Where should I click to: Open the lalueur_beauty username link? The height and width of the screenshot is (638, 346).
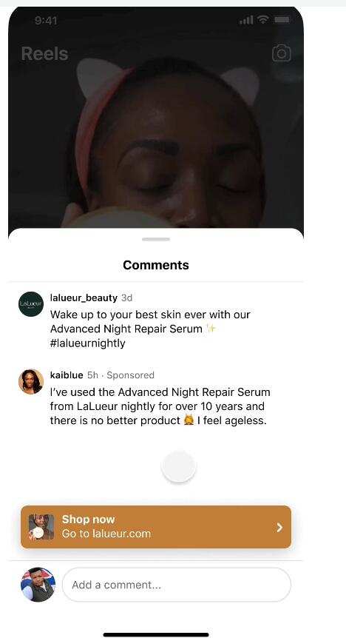(84, 298)
